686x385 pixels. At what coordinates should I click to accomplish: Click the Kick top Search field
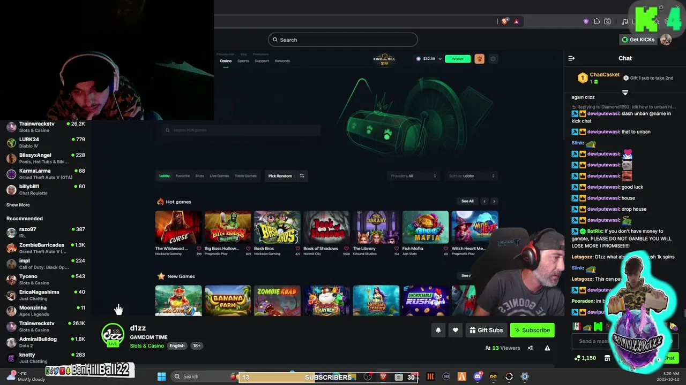pos(343,40)
